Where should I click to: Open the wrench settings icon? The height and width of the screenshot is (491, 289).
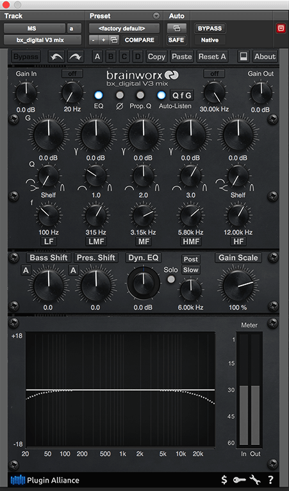click(255, 479)
